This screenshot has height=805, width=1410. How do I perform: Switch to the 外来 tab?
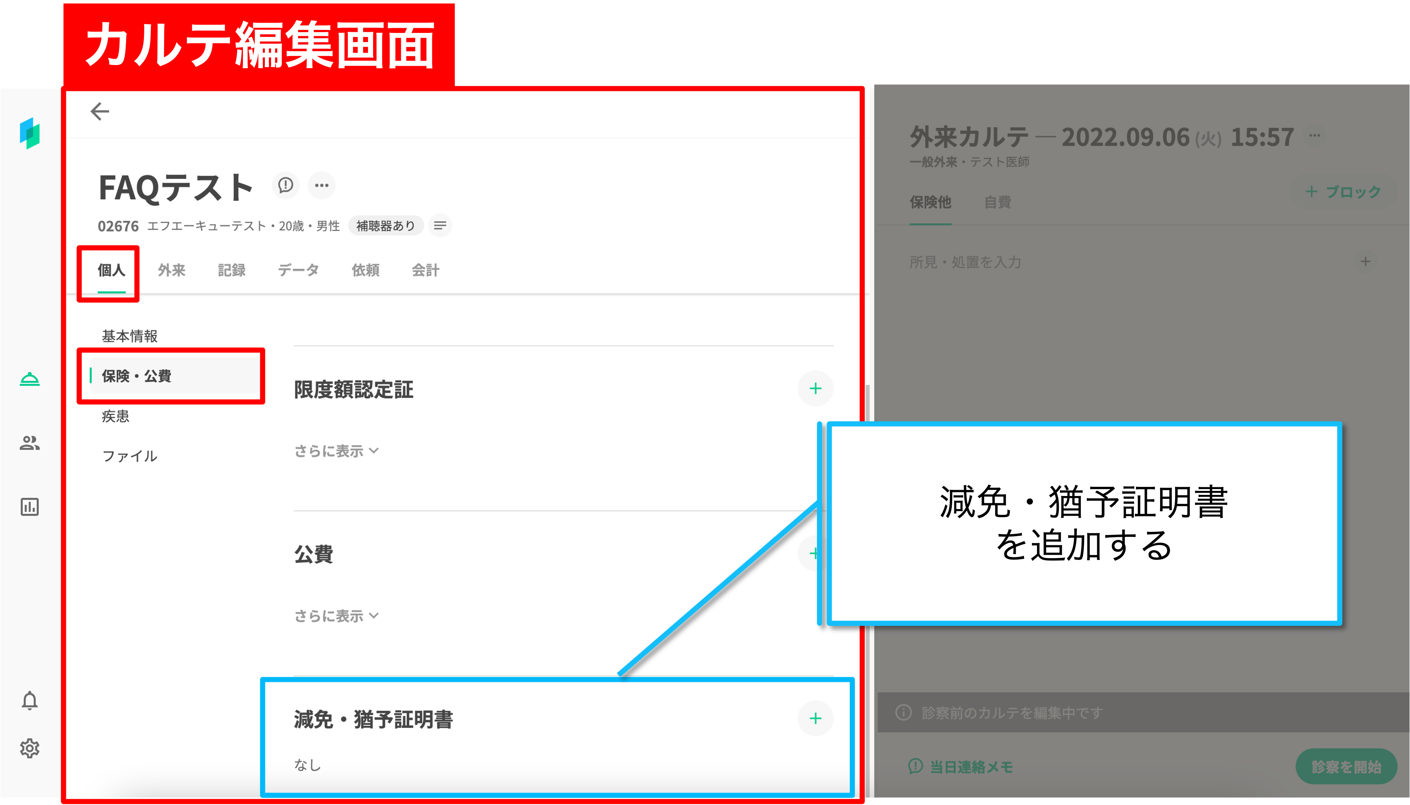pyautogui.click(x=171, y=270)
